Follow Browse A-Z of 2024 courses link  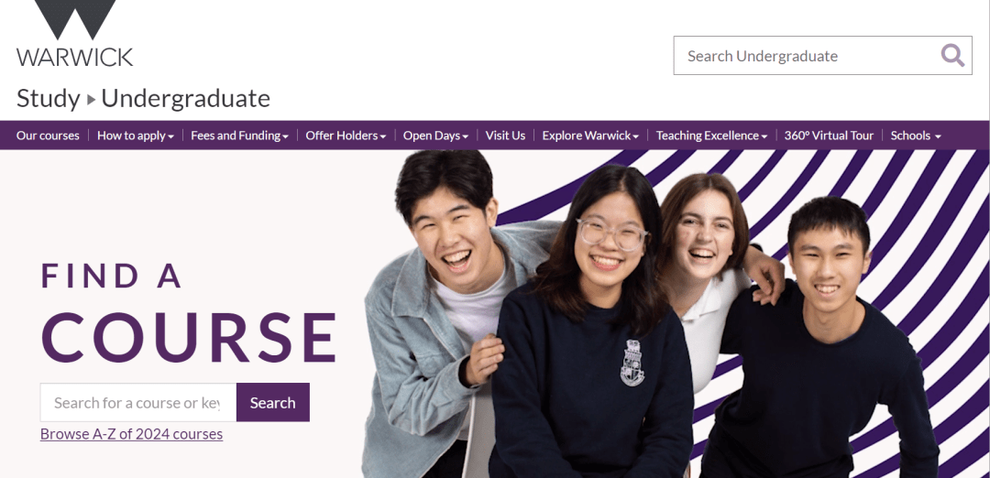[x=131, y=434]
